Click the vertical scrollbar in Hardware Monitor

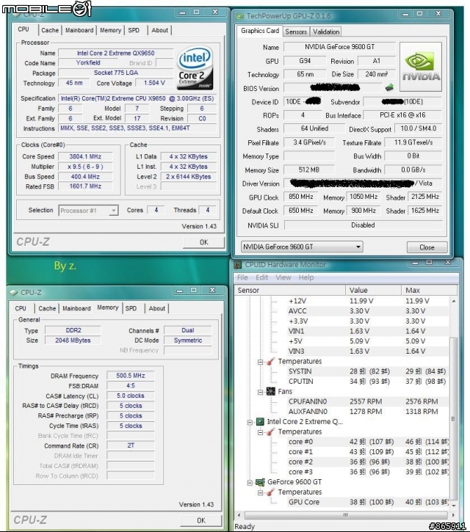(x=453, y=419)
